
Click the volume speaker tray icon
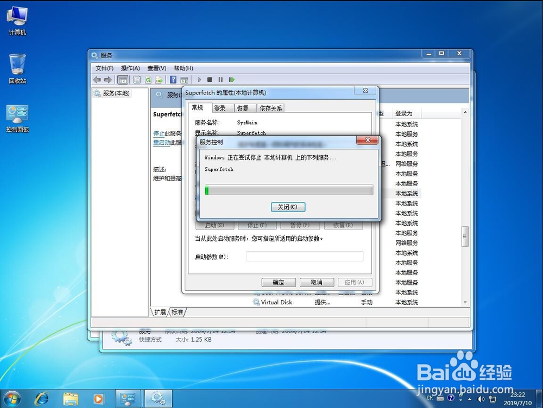[481, 399]
